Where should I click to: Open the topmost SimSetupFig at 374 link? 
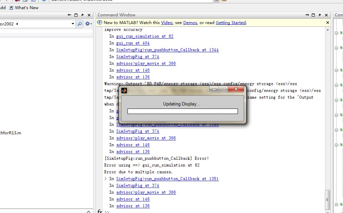[138, 57]
